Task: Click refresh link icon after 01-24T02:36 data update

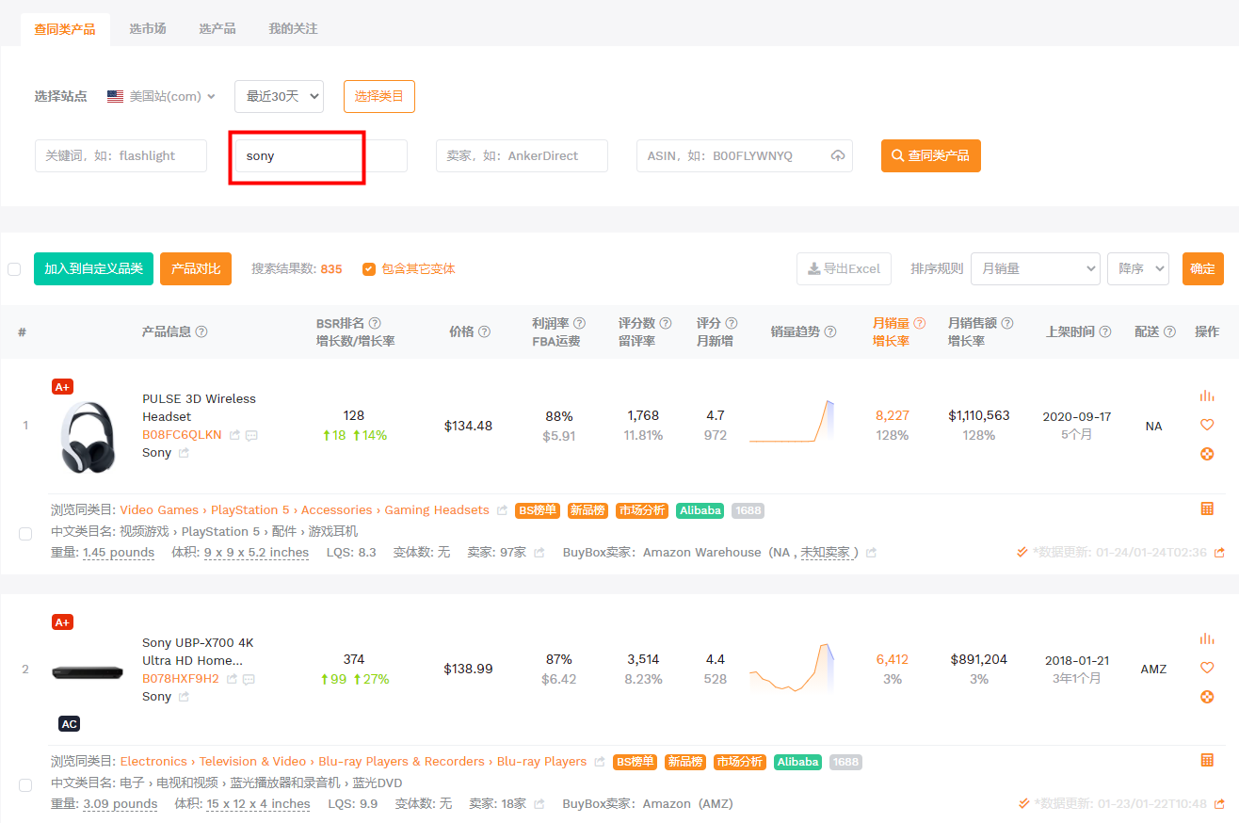Action: pyautogui.click(x=1220, y=553)
